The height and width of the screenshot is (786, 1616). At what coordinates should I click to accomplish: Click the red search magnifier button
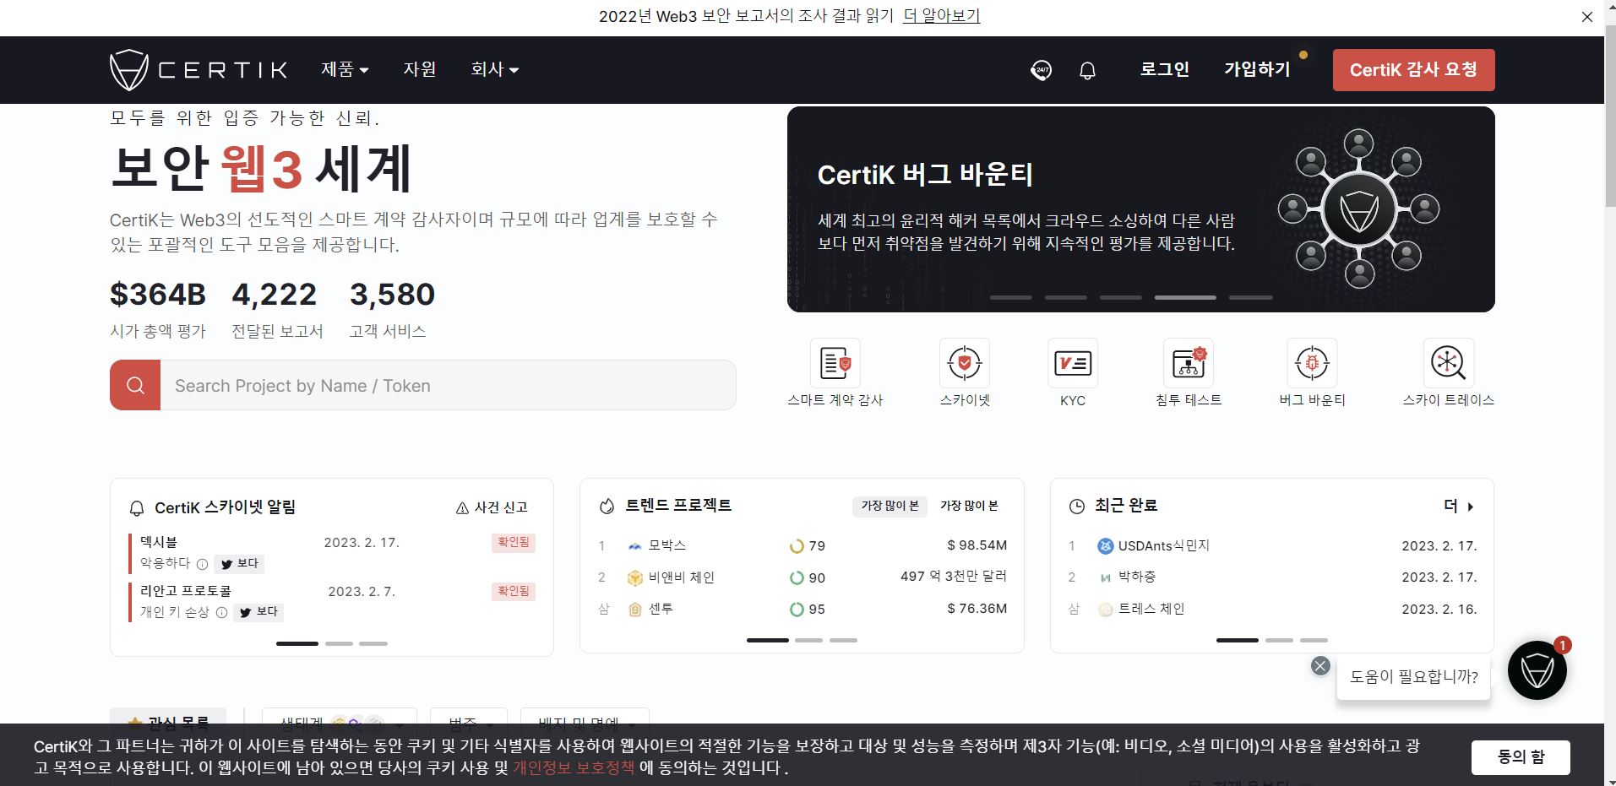[x=135, y=385]
